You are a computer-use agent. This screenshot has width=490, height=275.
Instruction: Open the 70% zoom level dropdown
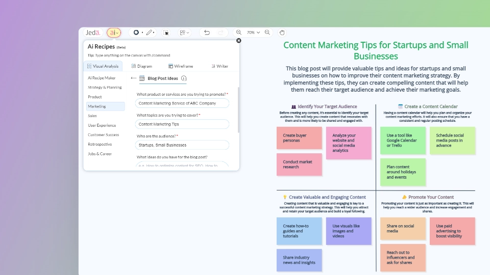click(253, 33)
